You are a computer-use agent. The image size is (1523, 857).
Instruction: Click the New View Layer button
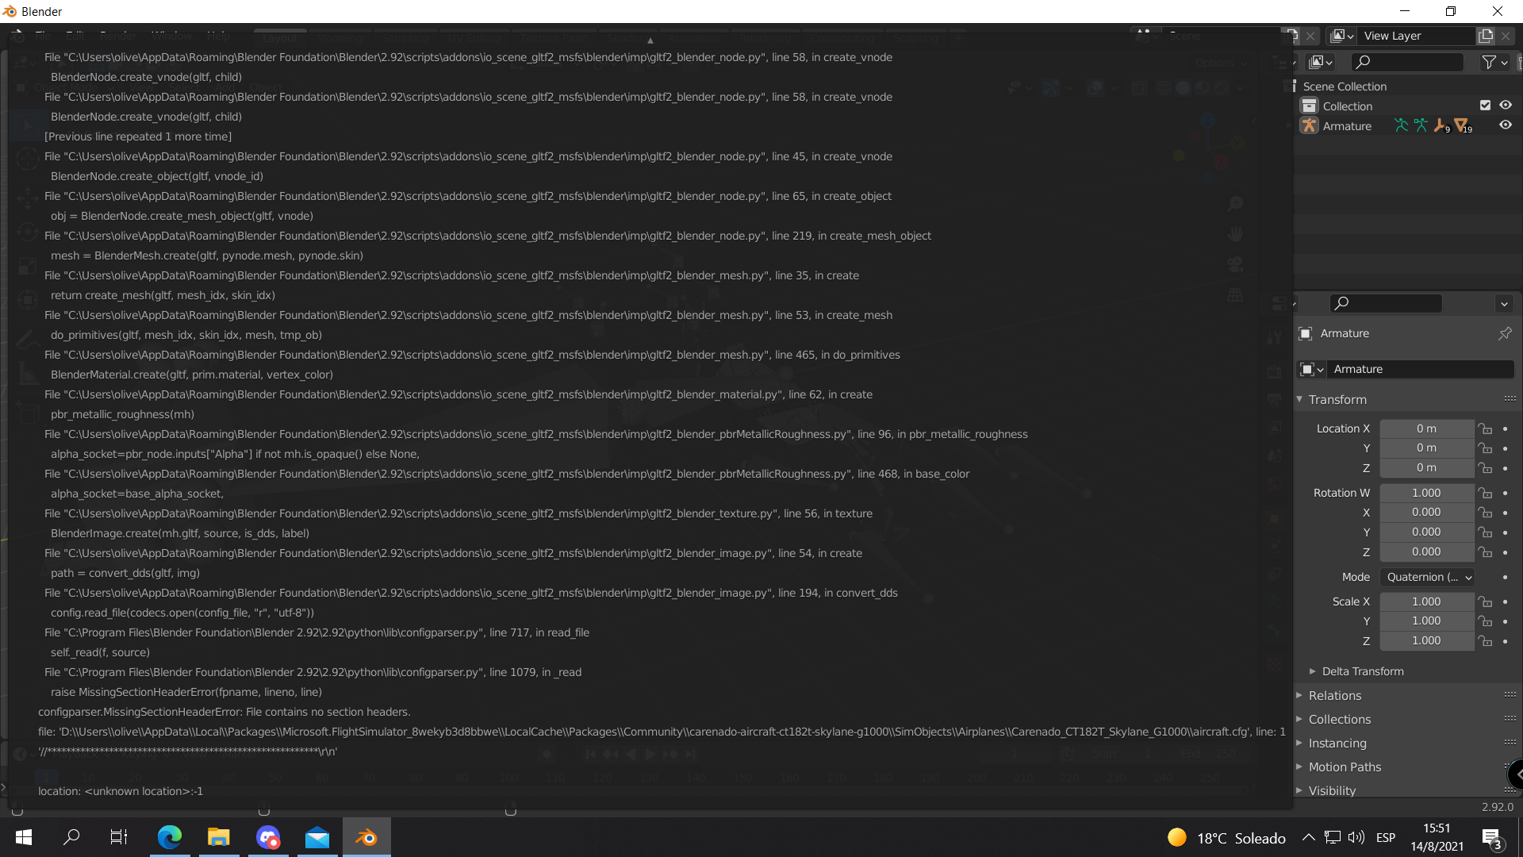coord(1486,36)
